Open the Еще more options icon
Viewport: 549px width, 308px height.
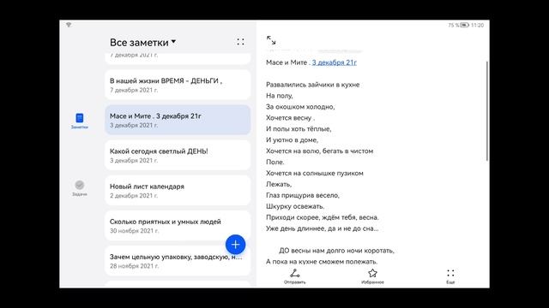[x=450, y=276]
